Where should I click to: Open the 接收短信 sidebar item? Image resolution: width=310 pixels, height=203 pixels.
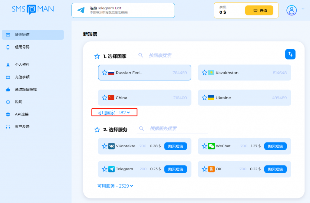click(x=33, y=34)
